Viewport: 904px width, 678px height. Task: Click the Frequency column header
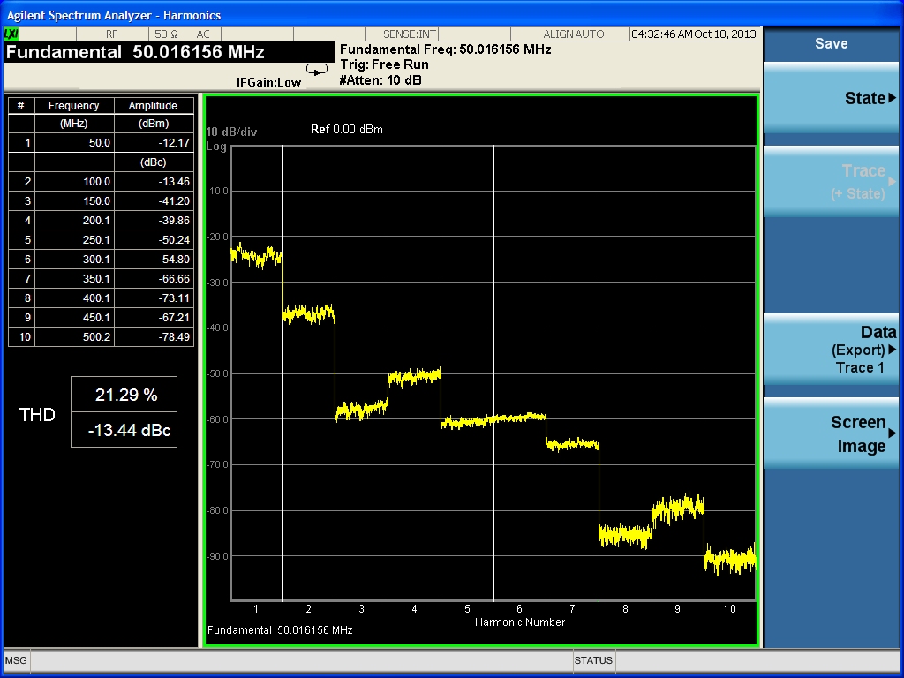point(74,106)
